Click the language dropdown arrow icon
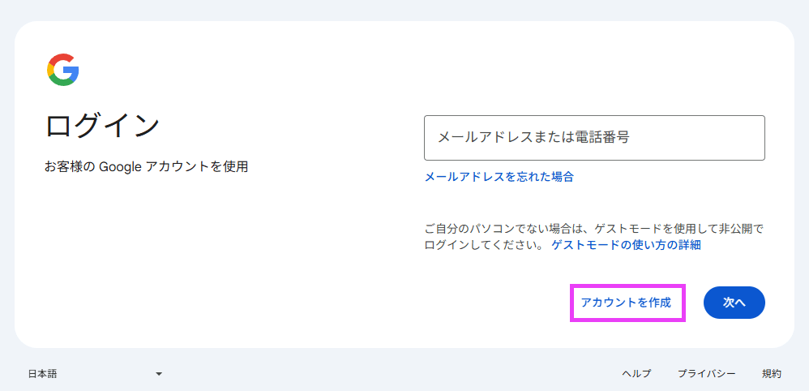The width and height of the screenshot is (809, 391). point(159,374)
